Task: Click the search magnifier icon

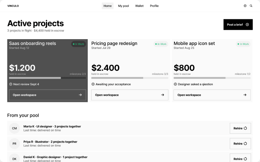Action: pos(251,6)
